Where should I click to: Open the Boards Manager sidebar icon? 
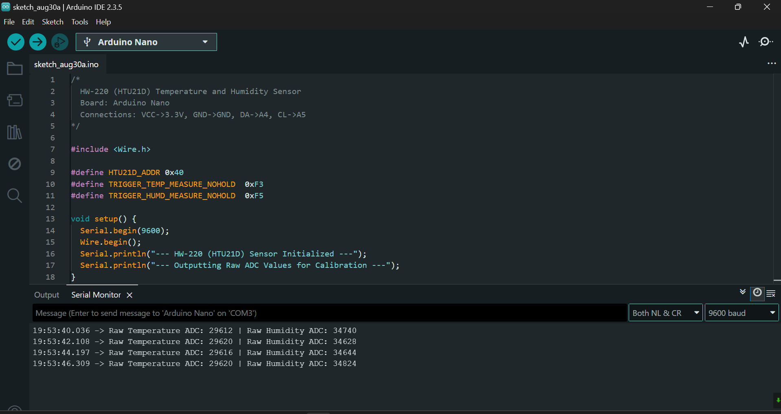[15, 100]
